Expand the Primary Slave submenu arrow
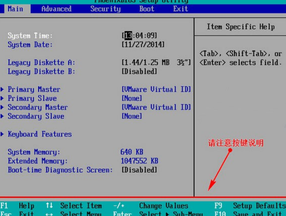286x216 pixels. (x=3, y=98)
